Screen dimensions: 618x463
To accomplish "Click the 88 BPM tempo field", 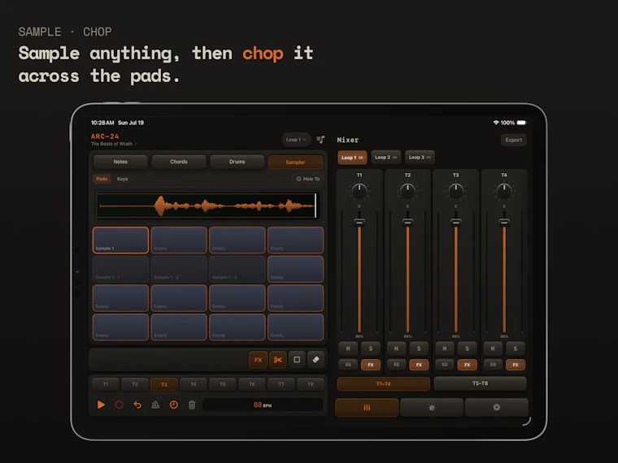I will (x=263, y=405).
